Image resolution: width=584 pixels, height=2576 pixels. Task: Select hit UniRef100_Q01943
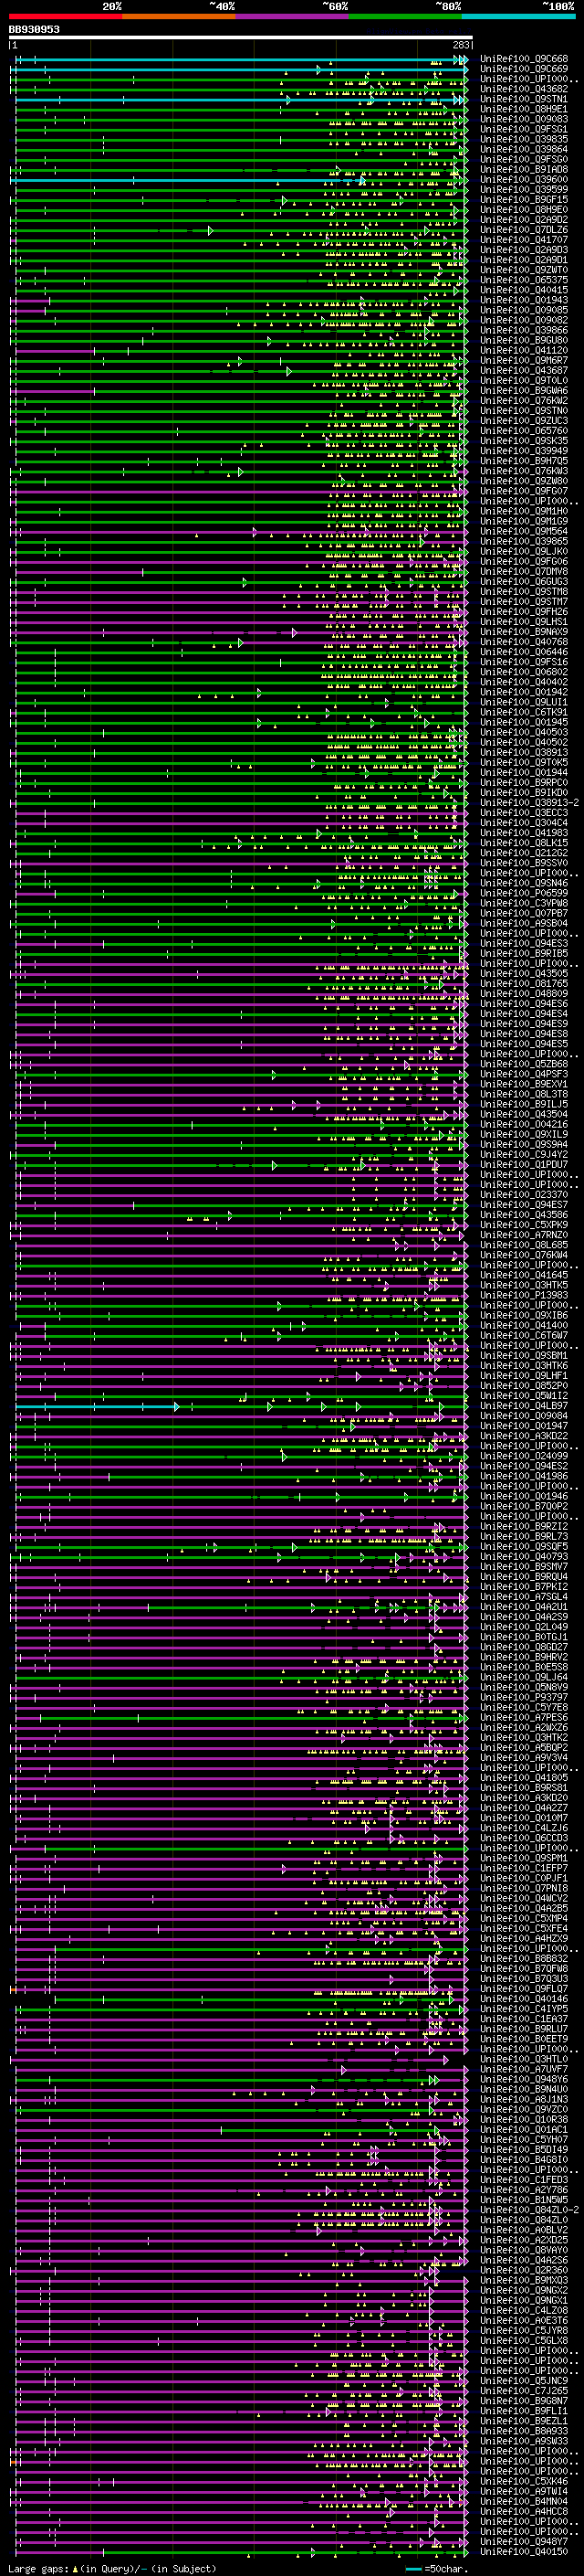tap(524, 300)
